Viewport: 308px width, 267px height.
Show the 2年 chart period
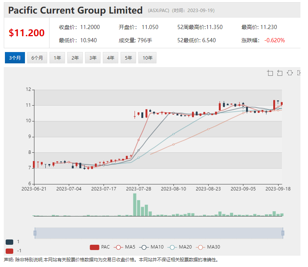(x=75, y=58)
